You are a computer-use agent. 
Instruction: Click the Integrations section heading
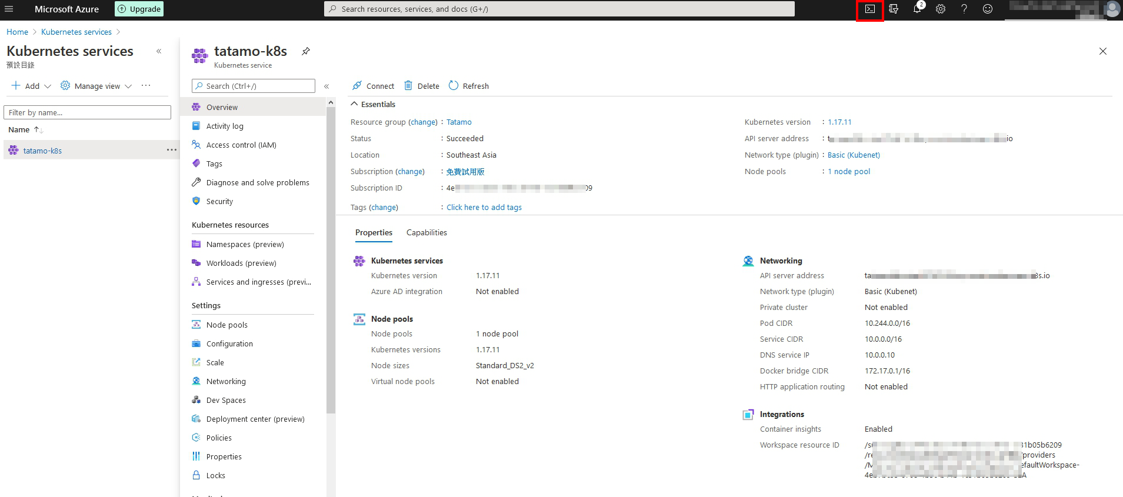[x=782, y=414]
